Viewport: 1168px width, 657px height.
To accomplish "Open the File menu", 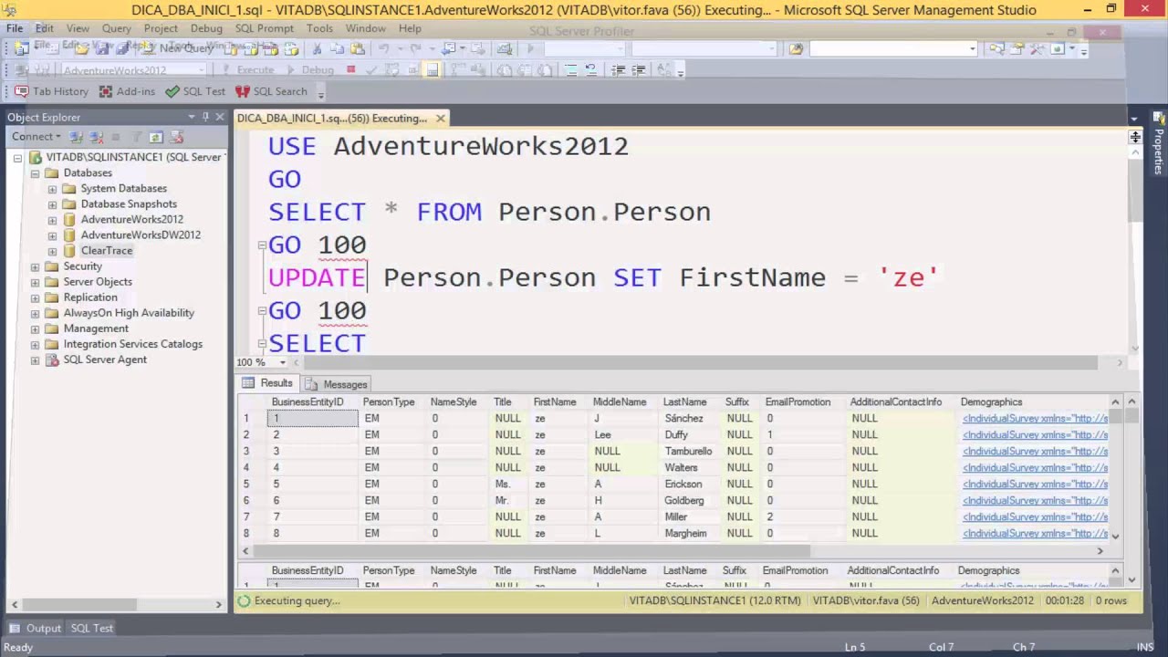I will (15, 28).
